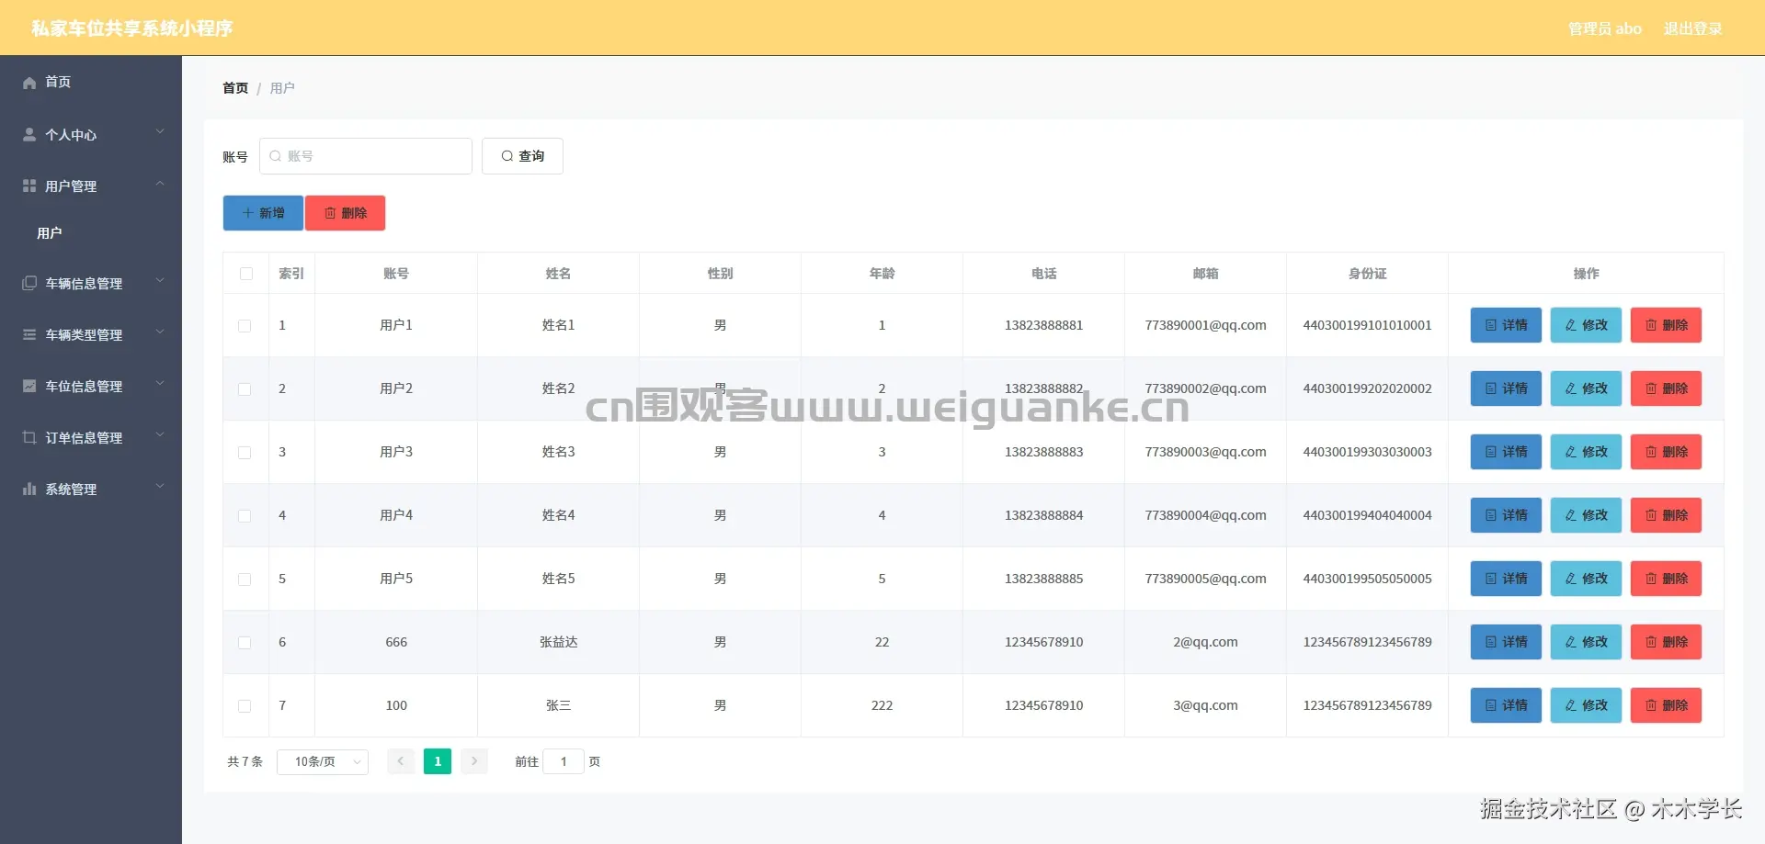Click the 共 7 条 total count text

[x=245, y=761]
